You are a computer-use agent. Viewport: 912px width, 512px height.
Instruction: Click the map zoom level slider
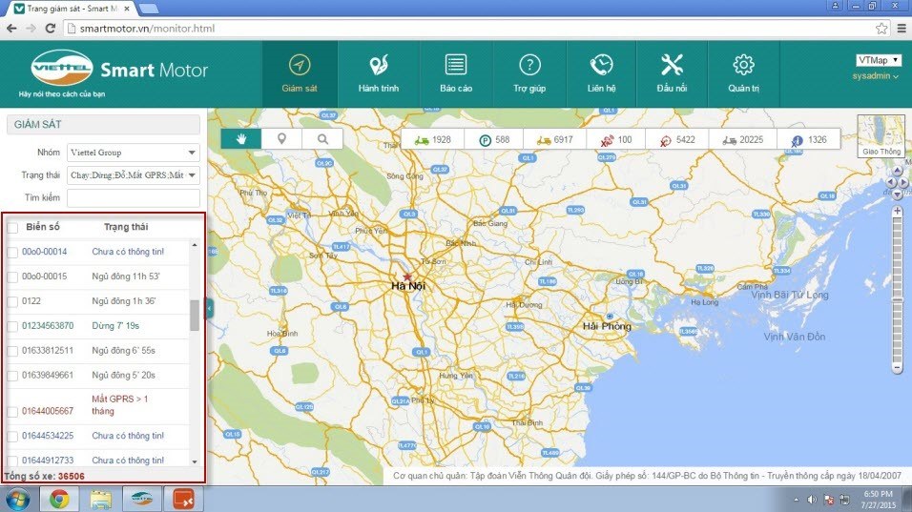[897, 286]
